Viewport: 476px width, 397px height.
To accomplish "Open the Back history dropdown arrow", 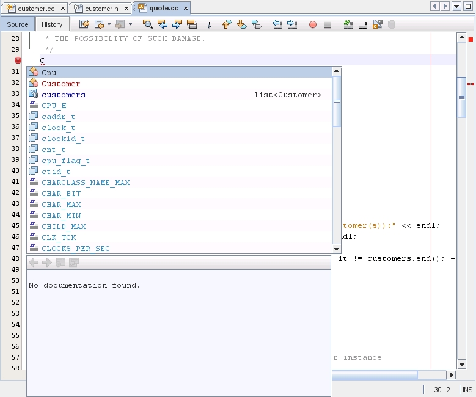I will click(109, 24).
